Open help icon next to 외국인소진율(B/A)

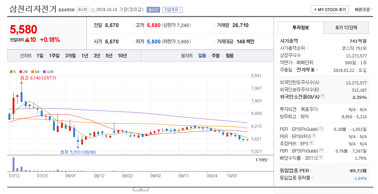[x=322, y=96]
